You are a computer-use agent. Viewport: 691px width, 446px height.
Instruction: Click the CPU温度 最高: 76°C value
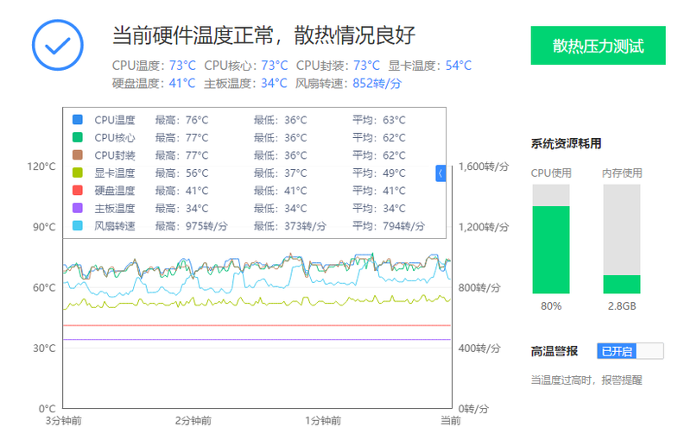pyautogui.click(x=181, y=120)
